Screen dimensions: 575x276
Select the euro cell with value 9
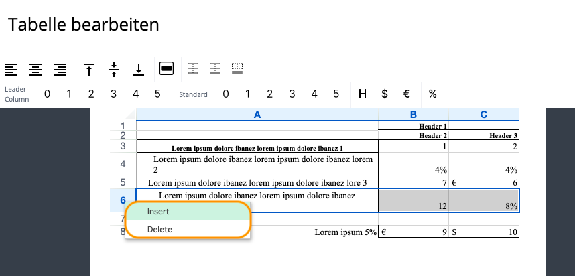413,232
